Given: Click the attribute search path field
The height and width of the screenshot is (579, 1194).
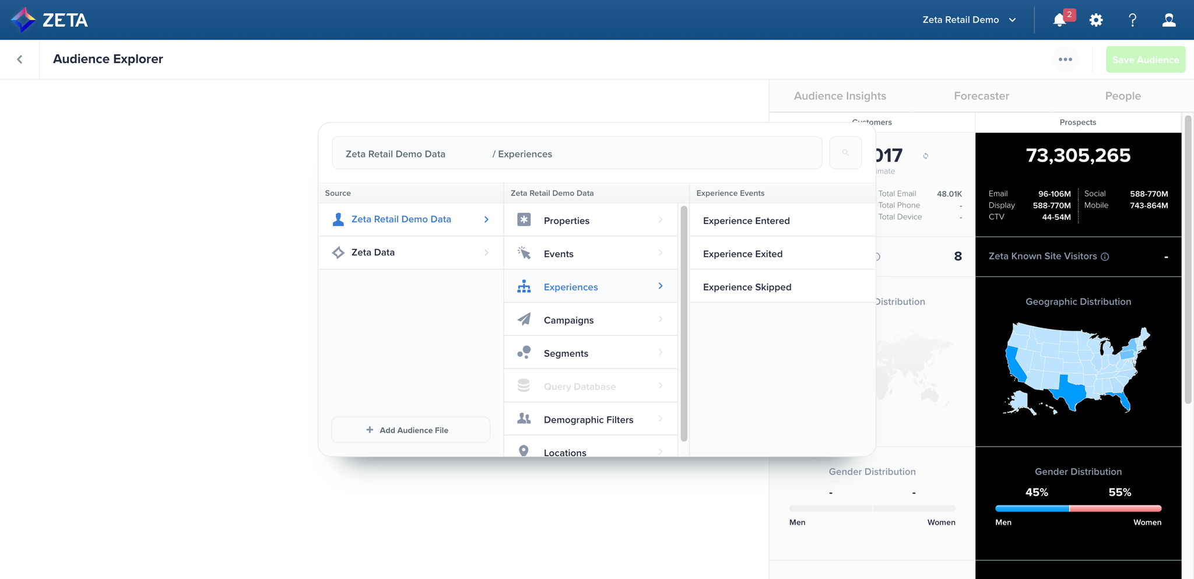Looking at the screenshot, I should tap(576, 153).
